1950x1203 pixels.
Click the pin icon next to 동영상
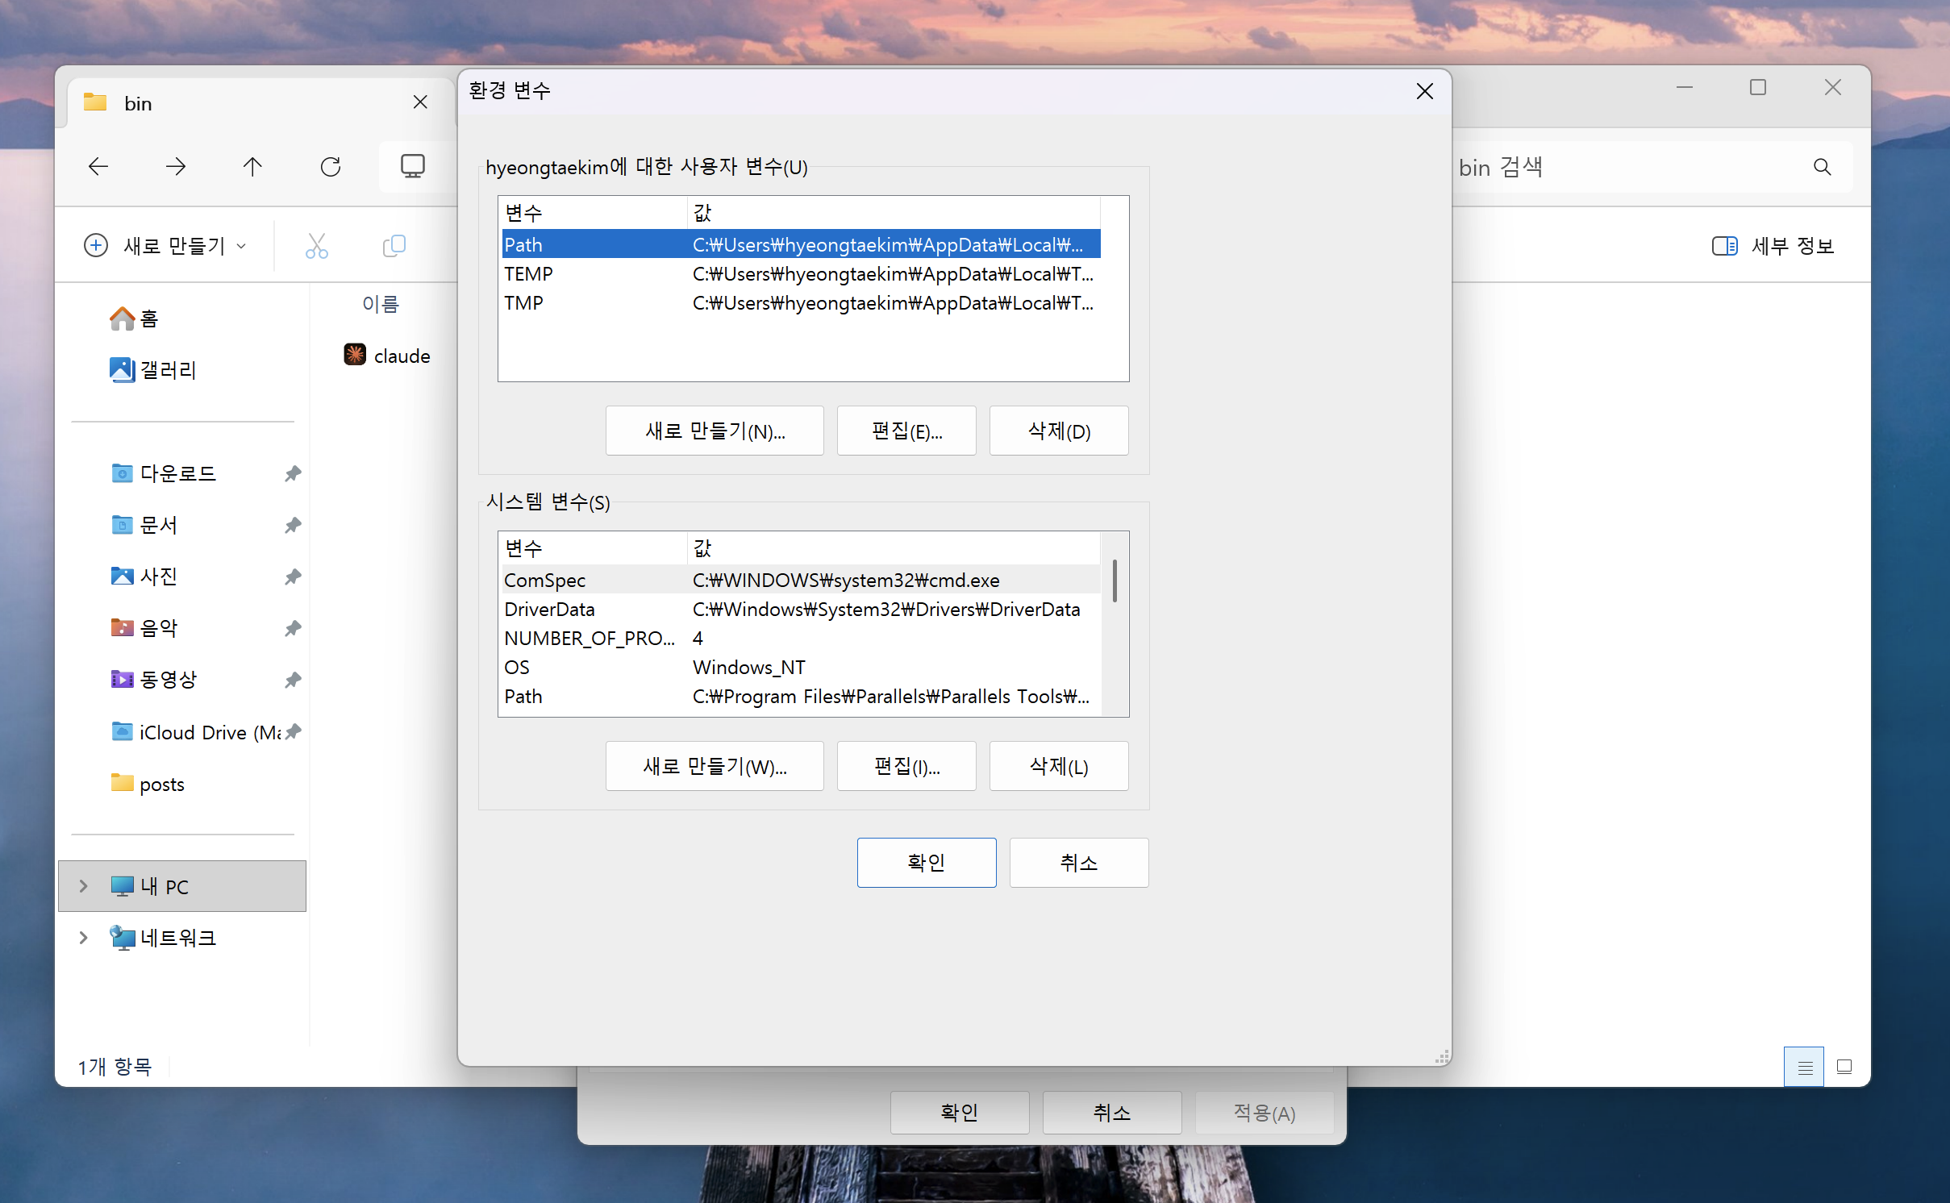pyautogui.click(x=293, y=680)
